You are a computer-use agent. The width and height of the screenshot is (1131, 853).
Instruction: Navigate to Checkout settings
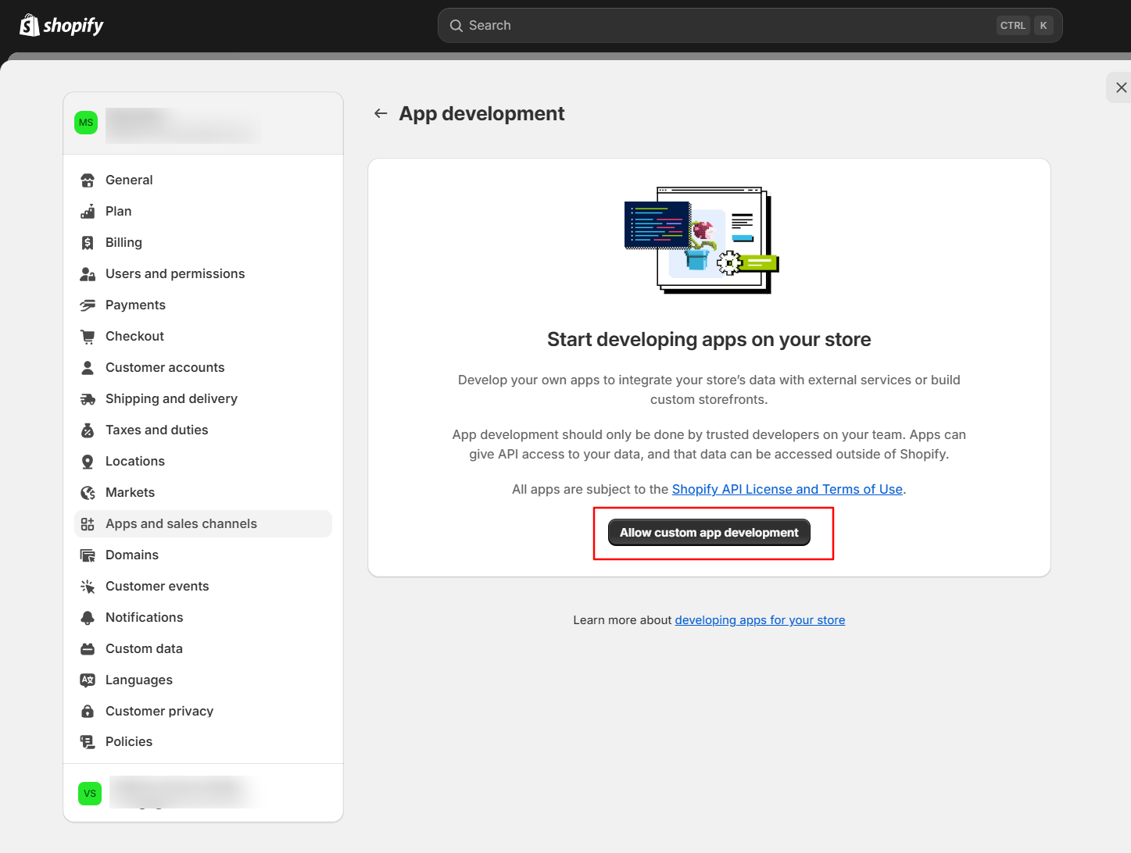(x=203, y=336)
